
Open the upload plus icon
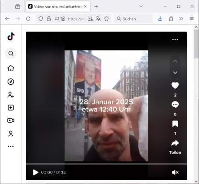tap(11, 108)
